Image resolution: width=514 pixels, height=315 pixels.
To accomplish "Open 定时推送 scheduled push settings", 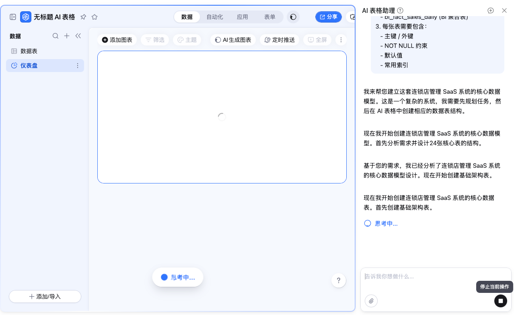I will click(x=280, y=40).
